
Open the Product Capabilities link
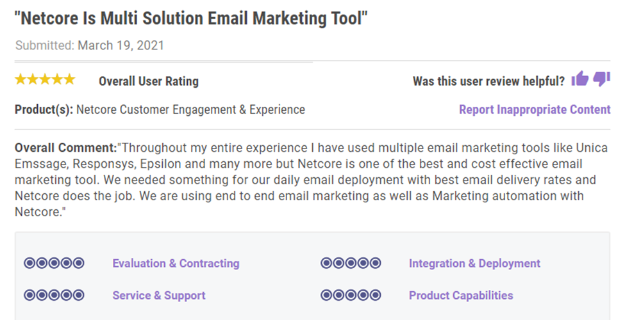pyautogui.click(x=461, y=295)
